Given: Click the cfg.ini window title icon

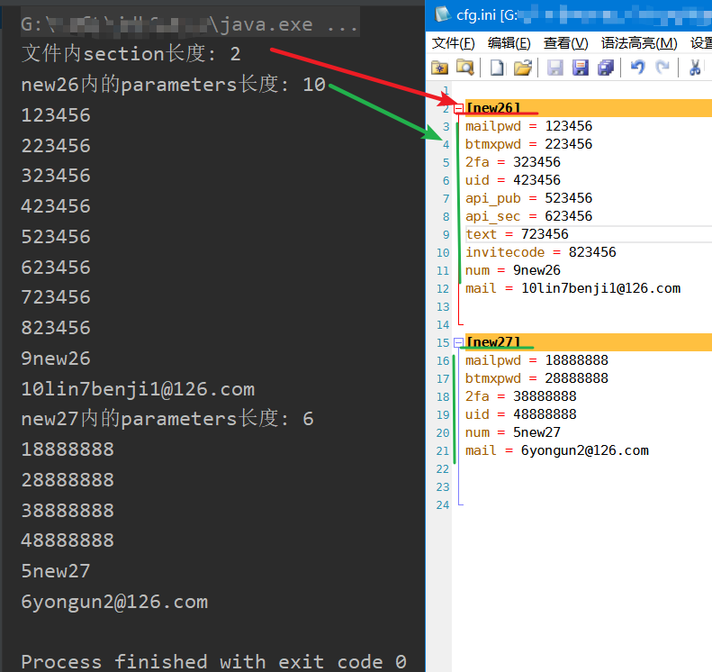Looking at the screenshot, I should click(442, 14).
